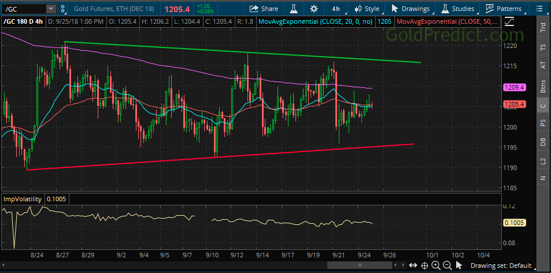
Task: Open the Style menu
Action: [367, 9]
